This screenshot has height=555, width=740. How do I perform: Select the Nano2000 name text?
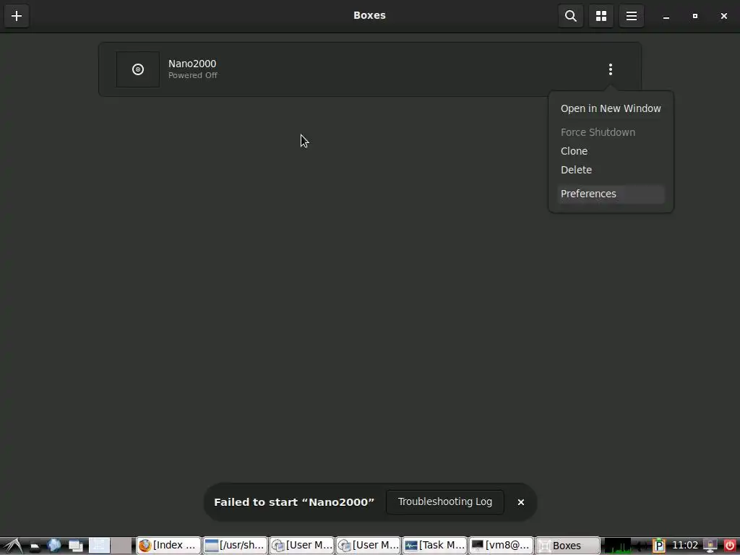click(x=192, y=64)
